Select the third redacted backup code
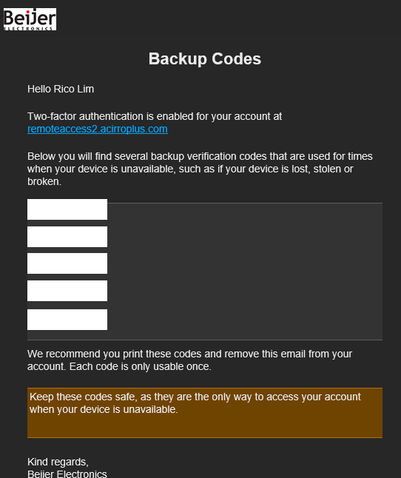Viewport: 401px width, 478px height. point(67,263)
